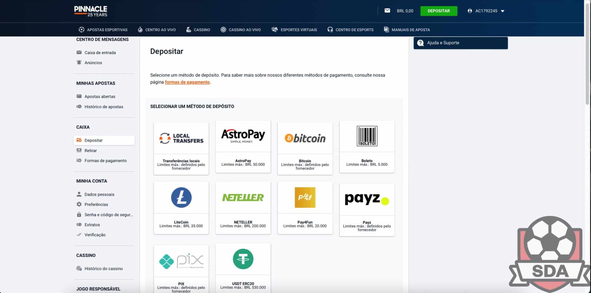
Task: Select the LiteCoin coin icon
Action: click(x=181, y=197)
